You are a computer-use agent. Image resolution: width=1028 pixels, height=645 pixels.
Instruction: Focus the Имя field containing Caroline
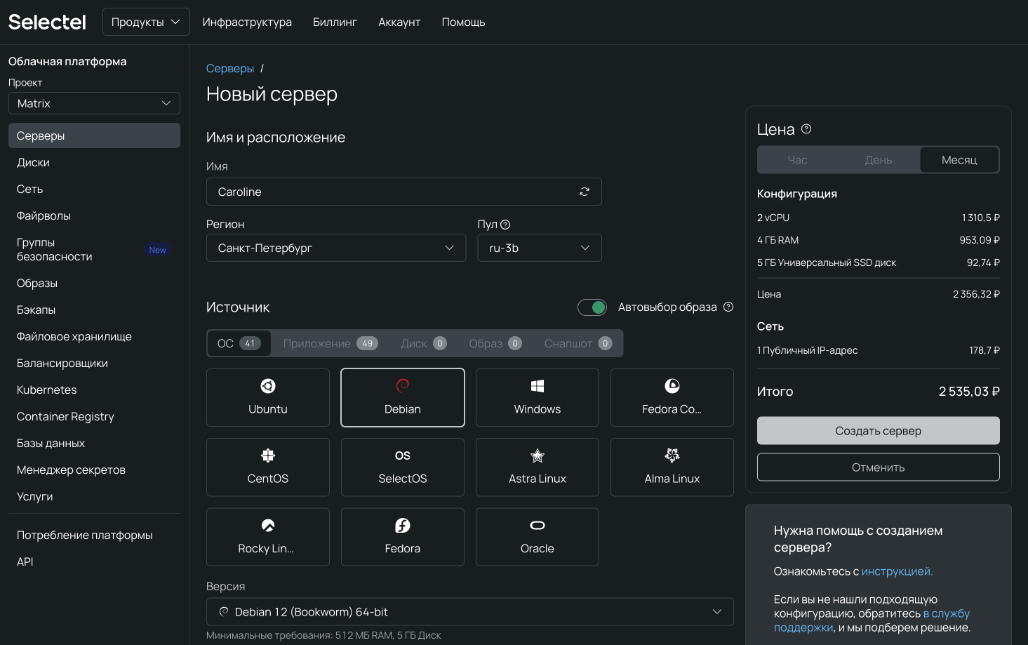(404, 192)
